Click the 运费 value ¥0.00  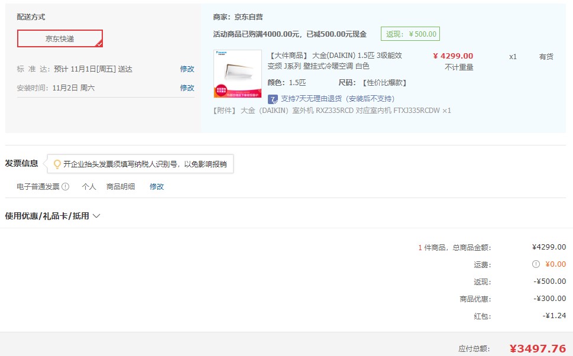point(555,264)
